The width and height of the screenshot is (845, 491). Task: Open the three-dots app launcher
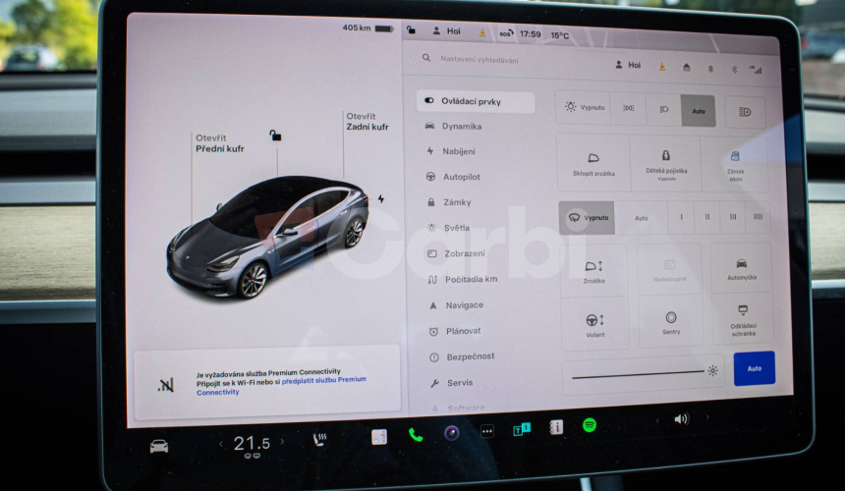point(486,431)
